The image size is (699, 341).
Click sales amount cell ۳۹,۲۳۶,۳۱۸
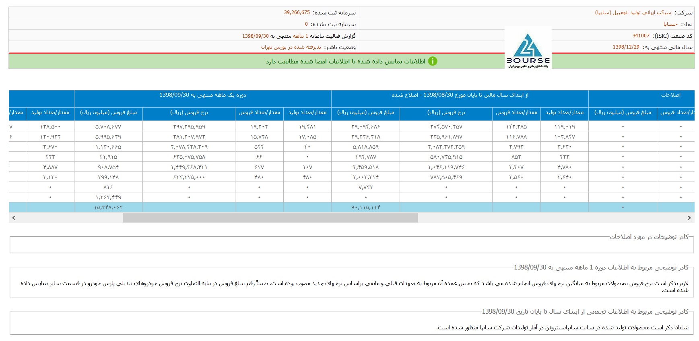[x=366, y=137]
